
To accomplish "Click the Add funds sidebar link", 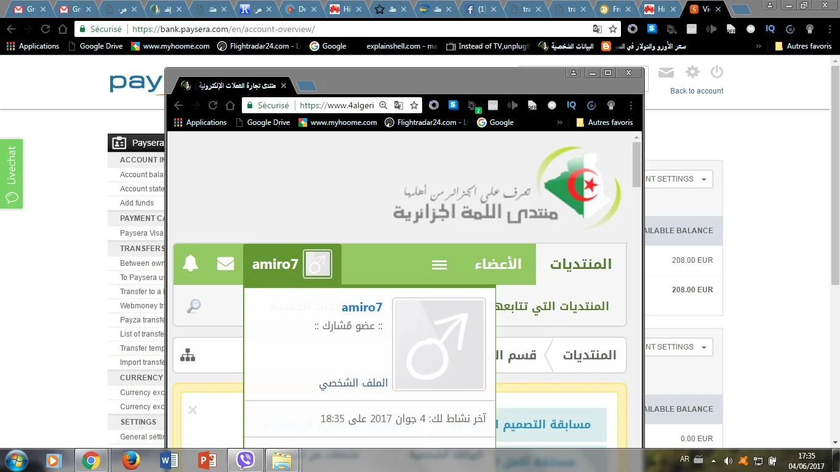I will (x=137, y=203).
